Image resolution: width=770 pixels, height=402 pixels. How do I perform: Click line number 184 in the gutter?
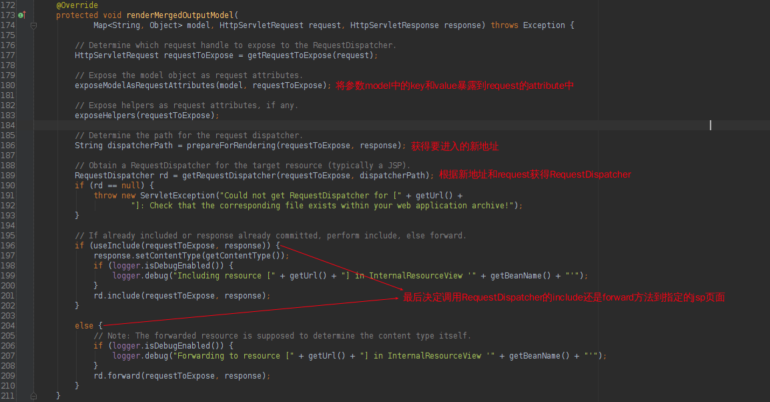click(x=8, y=126)
